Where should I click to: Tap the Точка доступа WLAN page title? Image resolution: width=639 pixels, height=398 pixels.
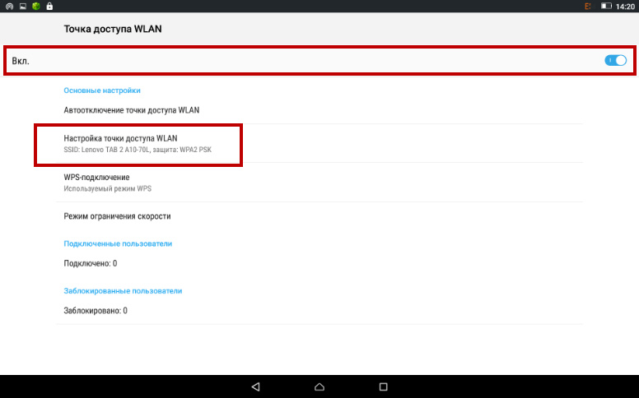[x=113, y=29]
